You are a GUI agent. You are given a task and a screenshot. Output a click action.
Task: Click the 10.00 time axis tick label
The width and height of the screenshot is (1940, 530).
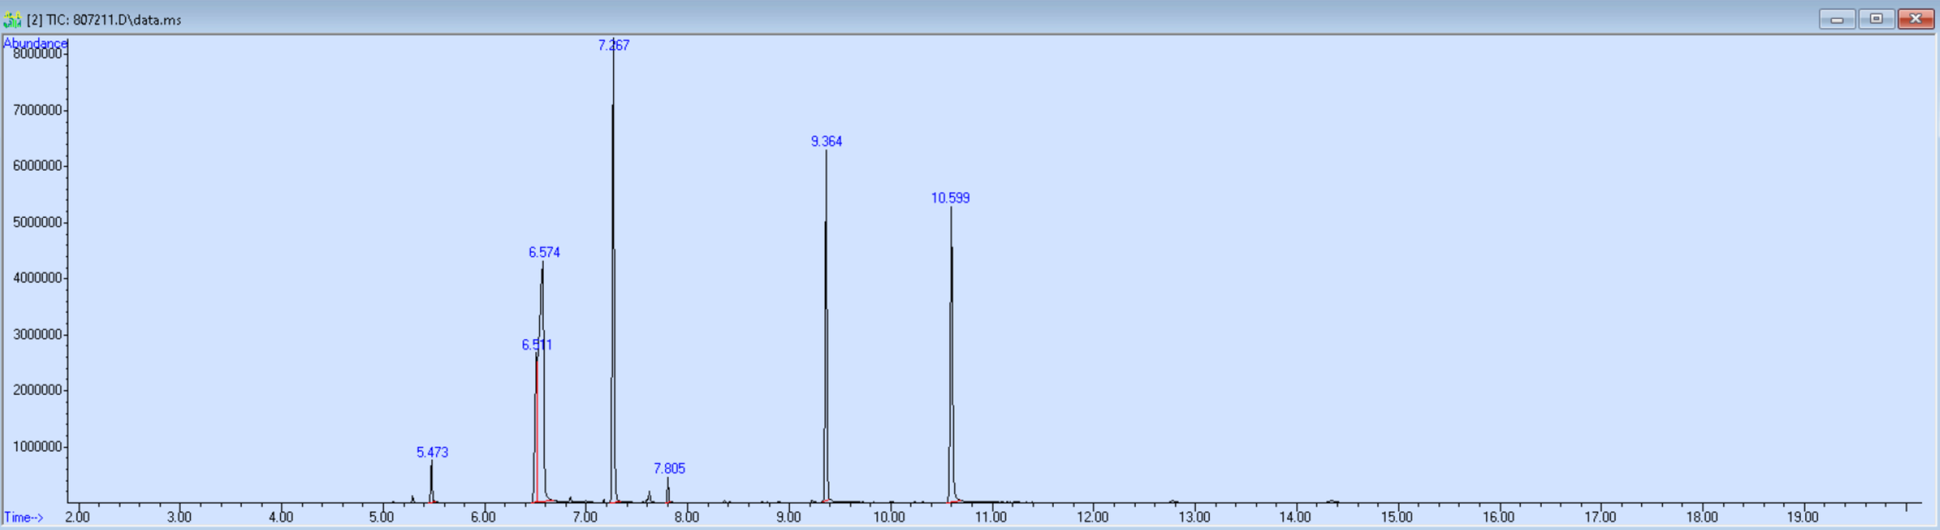[x=889, y=518]
